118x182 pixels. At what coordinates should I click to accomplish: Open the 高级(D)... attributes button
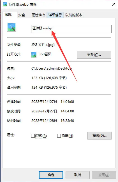(x=100, y=136)
